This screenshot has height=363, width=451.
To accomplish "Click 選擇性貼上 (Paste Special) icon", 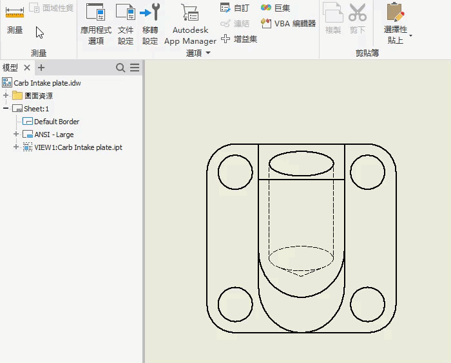I will point(395,13).
